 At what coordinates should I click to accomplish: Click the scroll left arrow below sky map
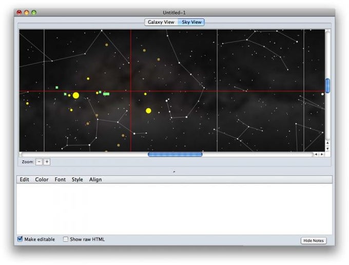point(316,154)
